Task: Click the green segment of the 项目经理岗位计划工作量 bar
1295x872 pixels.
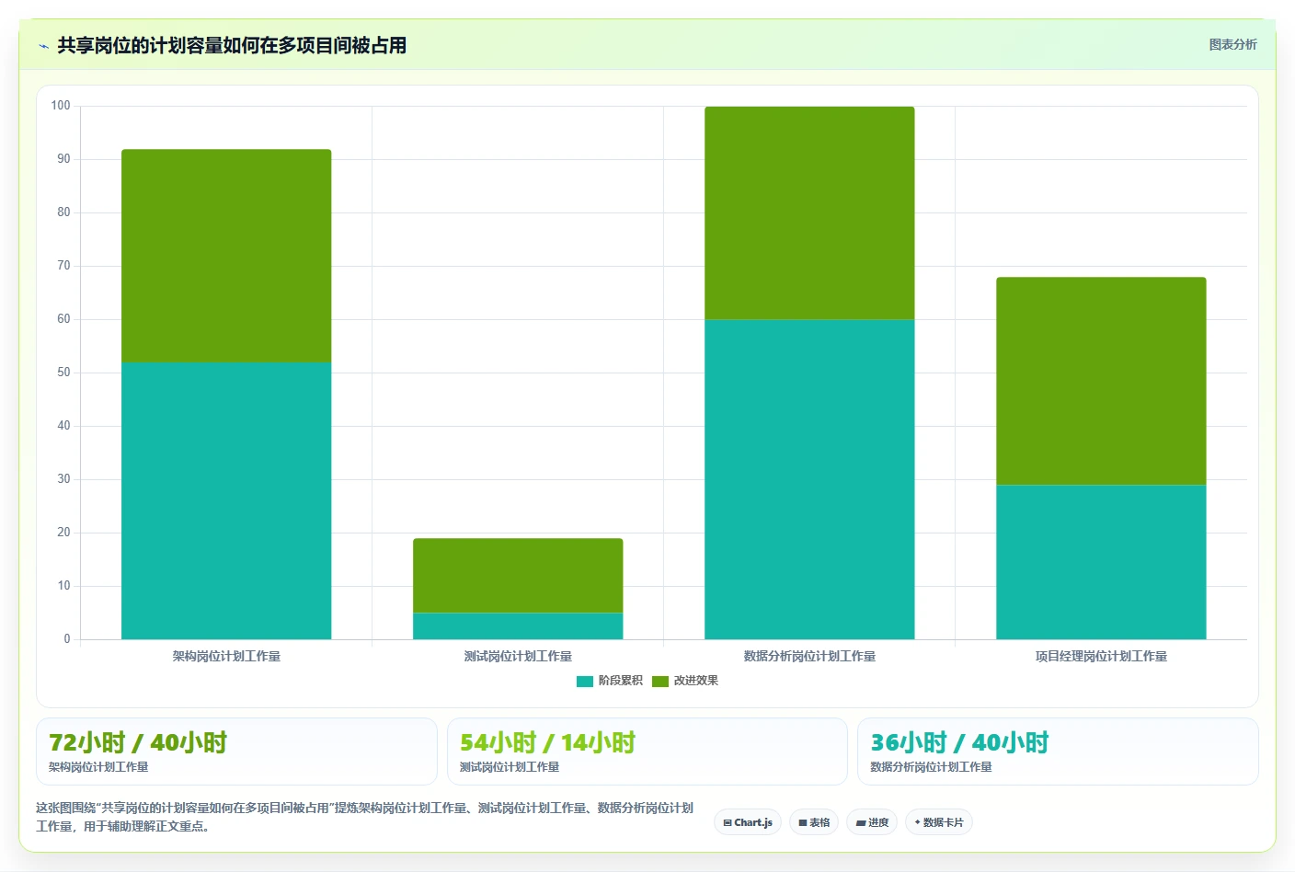Action: point(1101,381)
